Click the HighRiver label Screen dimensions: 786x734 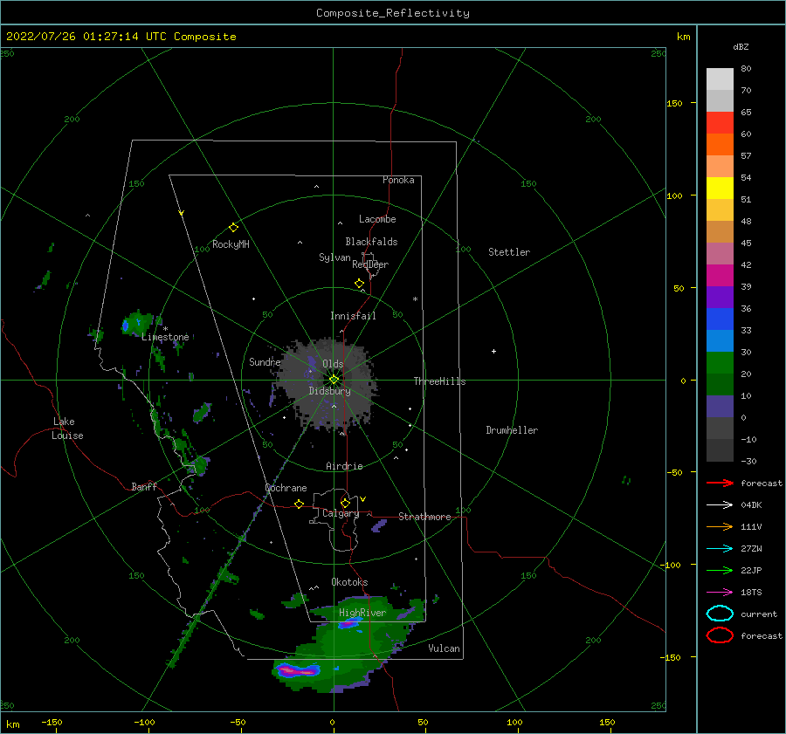pyautogui.click(x=362, y=613)
